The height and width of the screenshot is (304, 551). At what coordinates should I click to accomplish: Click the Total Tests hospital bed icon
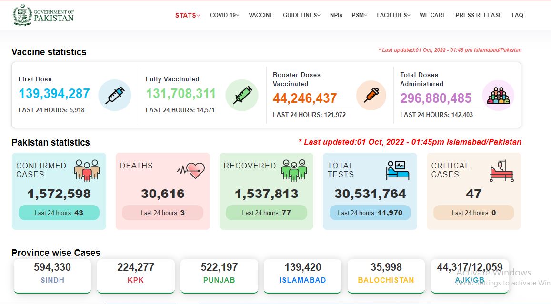tap(398, 171)
